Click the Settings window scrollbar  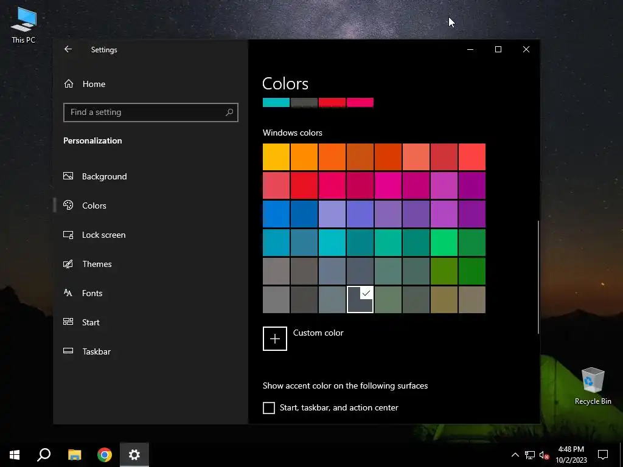pos(538,277)
